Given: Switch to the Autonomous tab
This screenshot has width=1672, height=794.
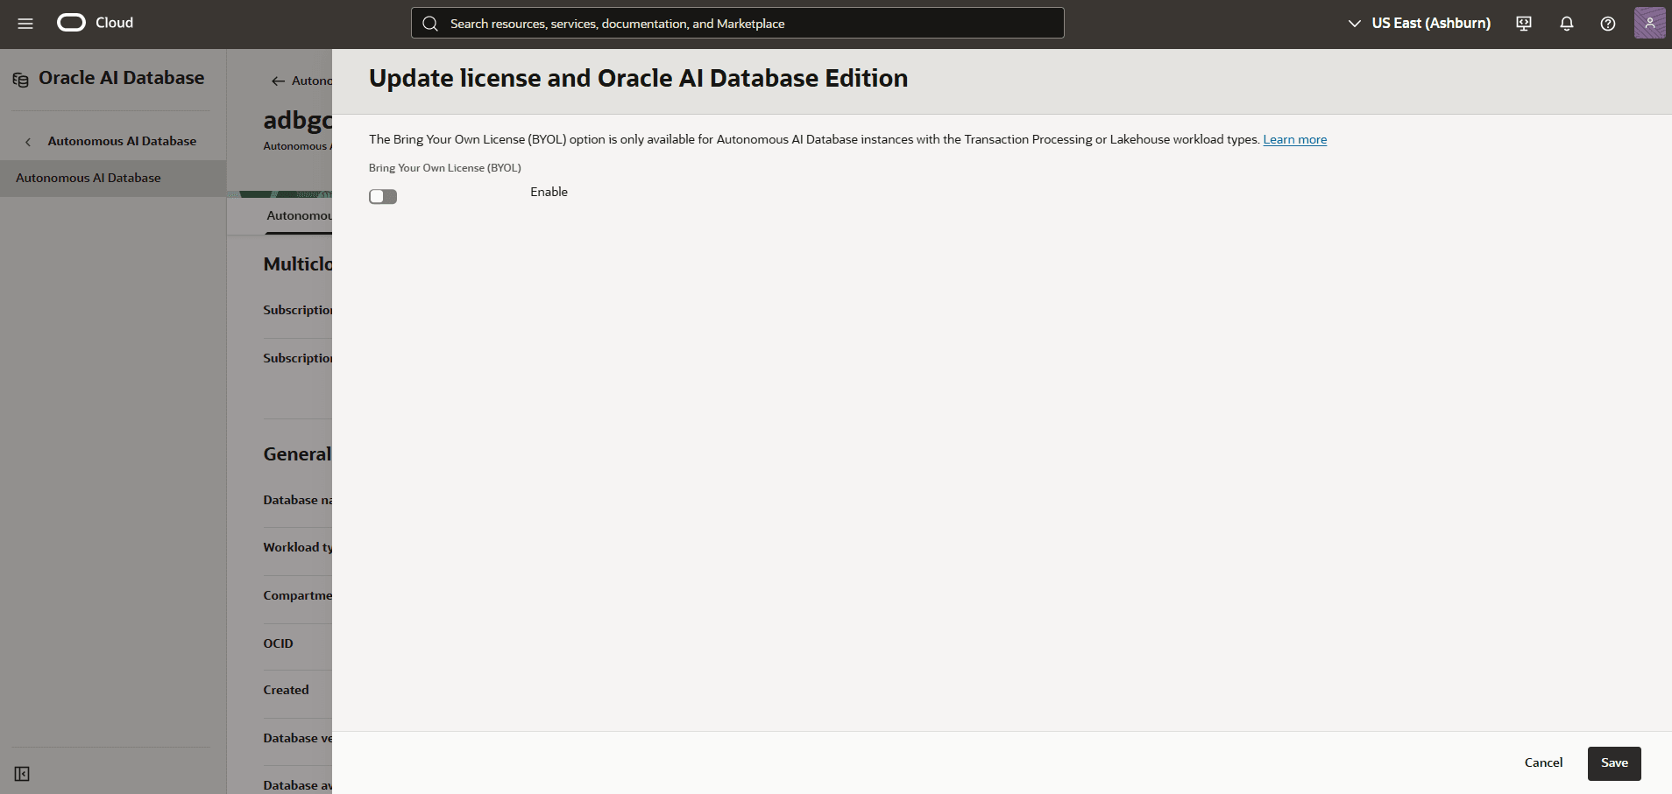Looking at the screenshot, I should pos(301,215).
